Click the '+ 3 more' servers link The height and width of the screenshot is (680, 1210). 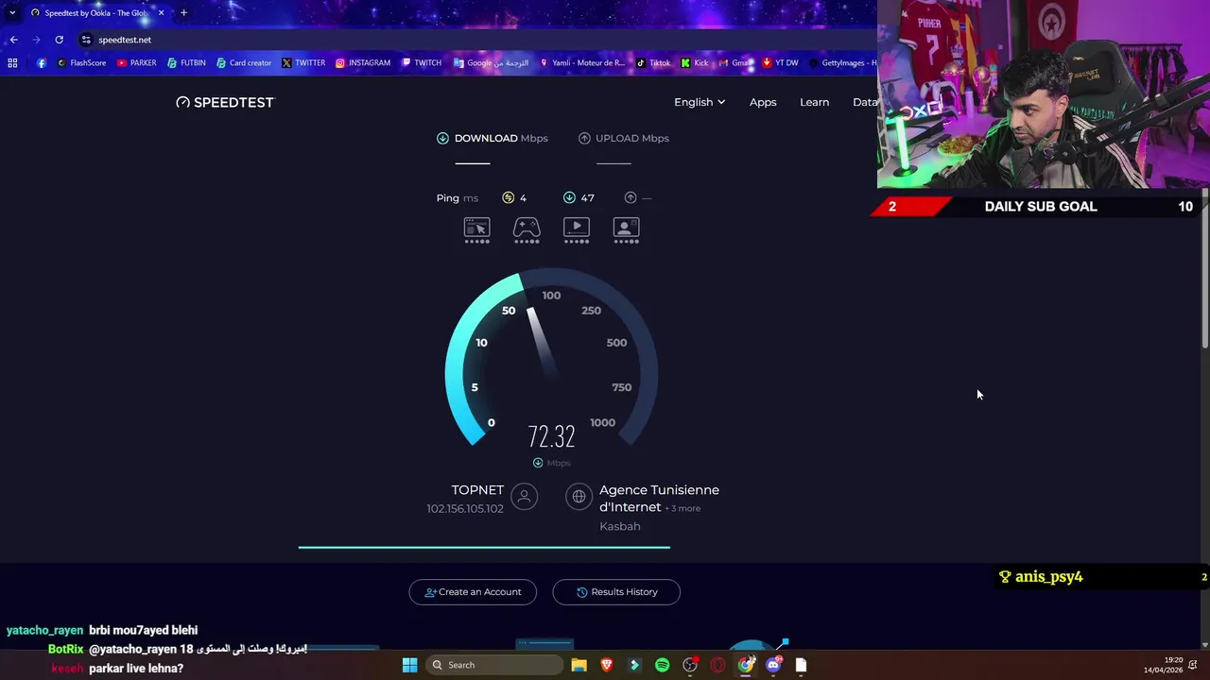683,508
